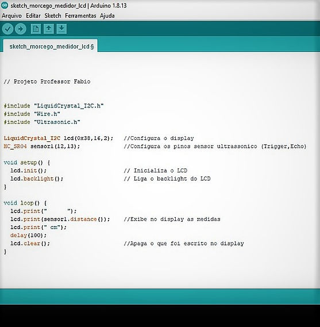
Task: Click the line #include "Ultrasonic.h"
Action: coord(42,122)
